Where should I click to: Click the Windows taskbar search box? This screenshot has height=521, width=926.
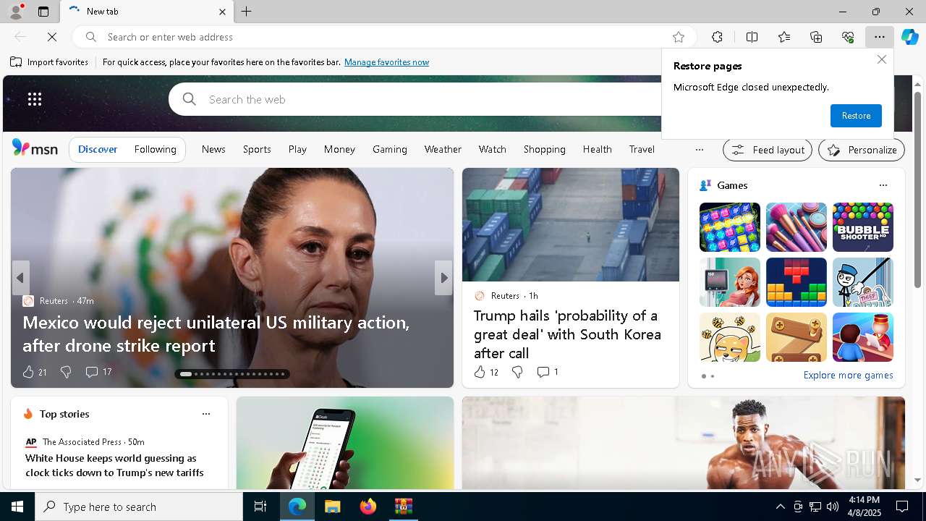click(x=139, y=507)
